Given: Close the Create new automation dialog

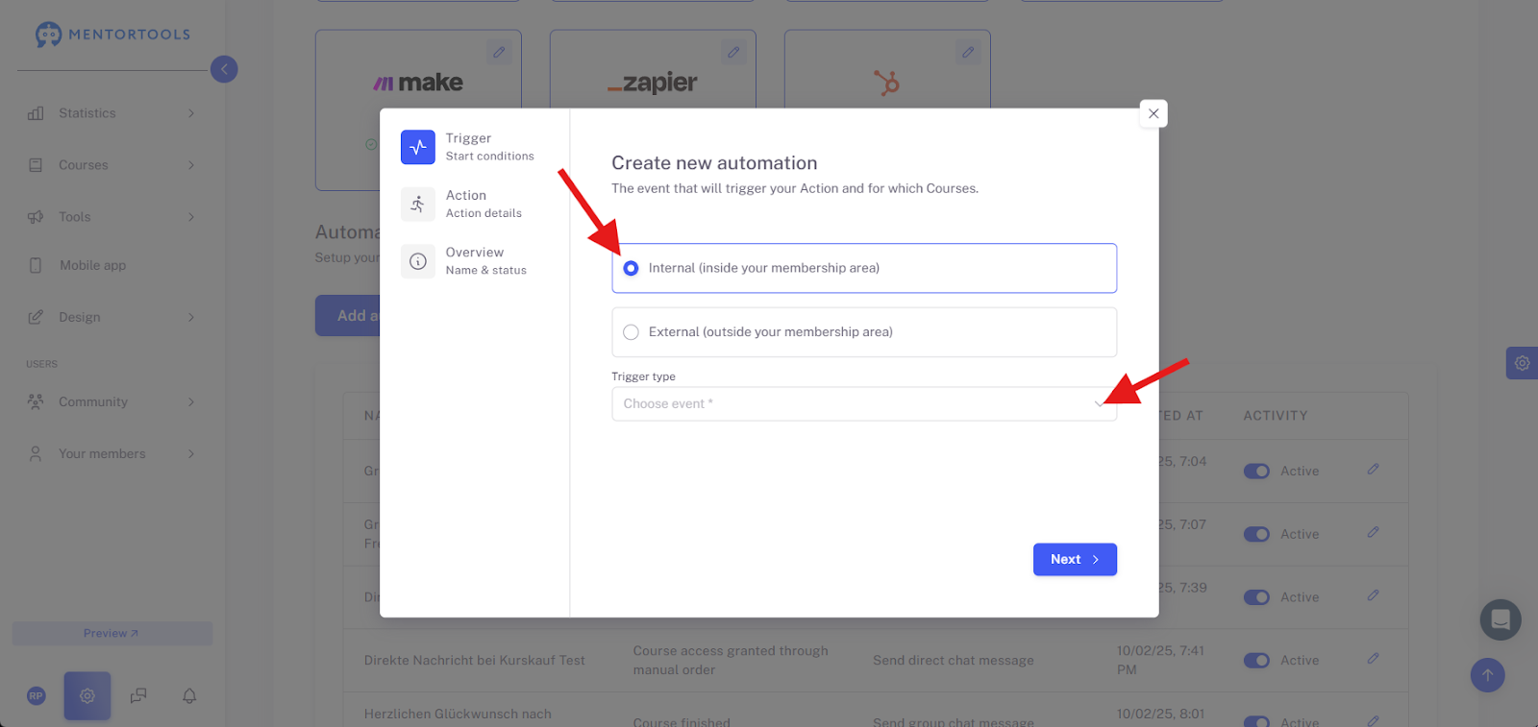Looking at the screenshot, I should tap(1153, 113).
